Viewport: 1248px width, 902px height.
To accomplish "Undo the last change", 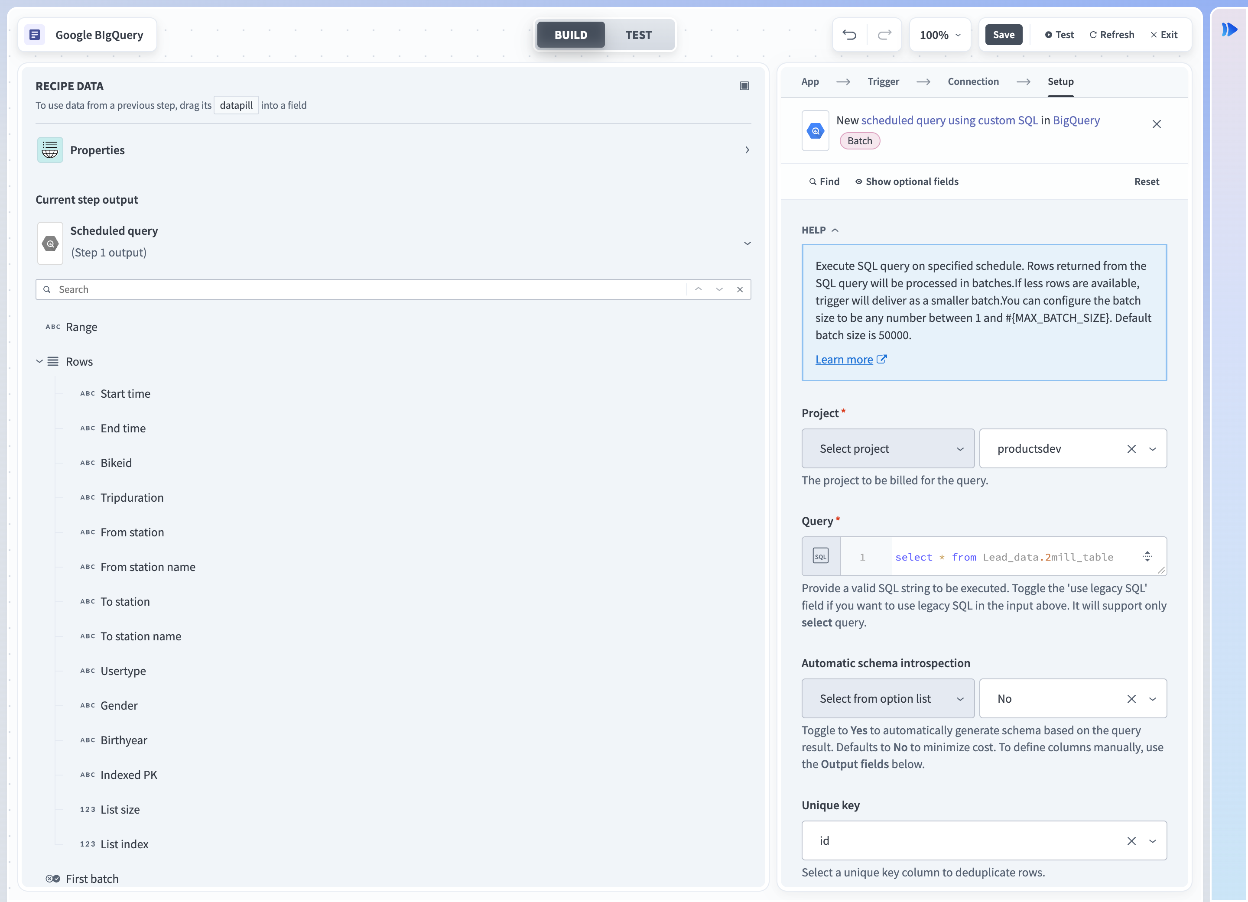I will 850,35.
